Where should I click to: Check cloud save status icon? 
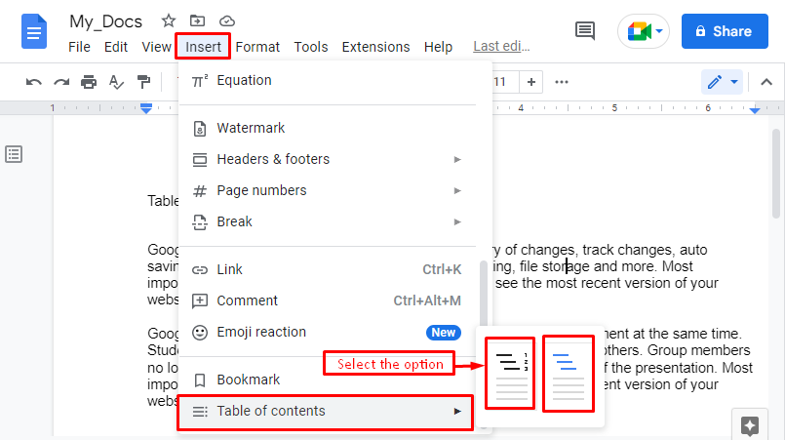pyautogui.click(x=227, y=21)
